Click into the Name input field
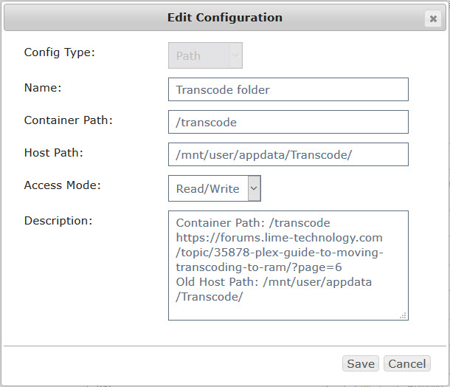 (288, 90)
